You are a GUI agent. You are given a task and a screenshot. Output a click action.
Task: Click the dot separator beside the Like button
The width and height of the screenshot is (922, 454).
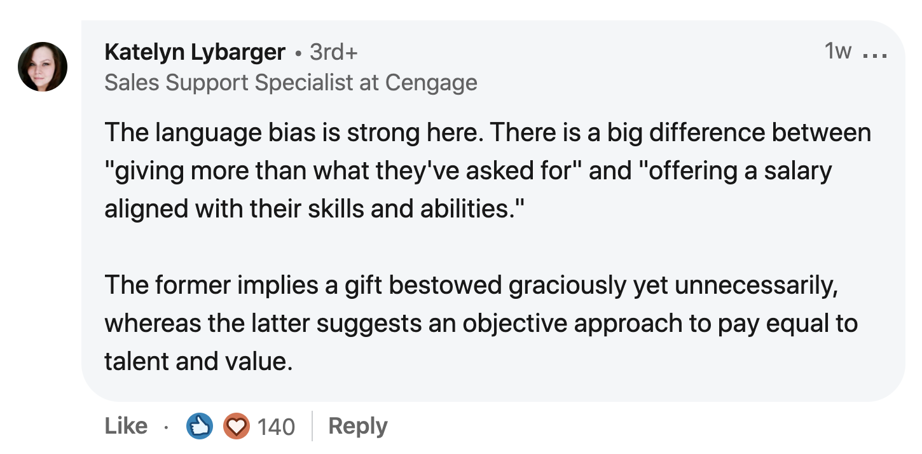[x=165, y=427]
